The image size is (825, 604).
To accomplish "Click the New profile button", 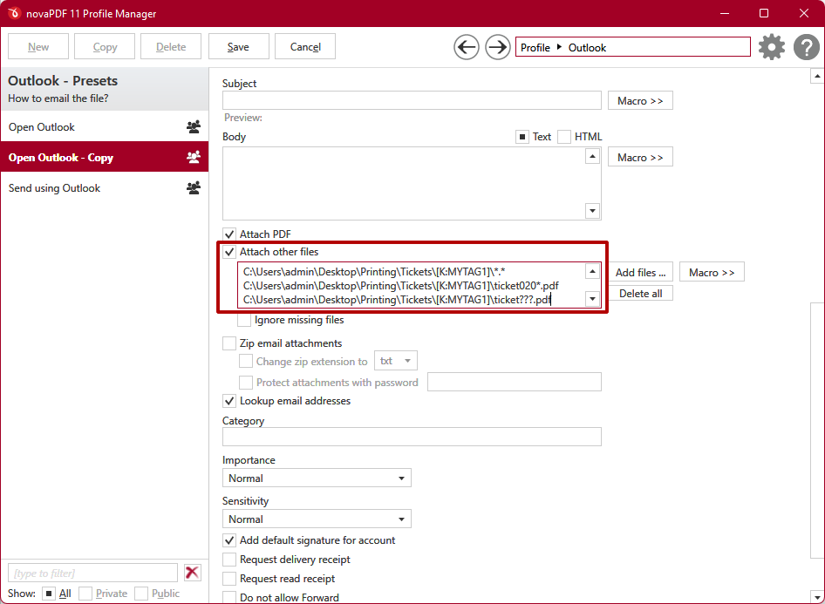I will pos(38,47).
